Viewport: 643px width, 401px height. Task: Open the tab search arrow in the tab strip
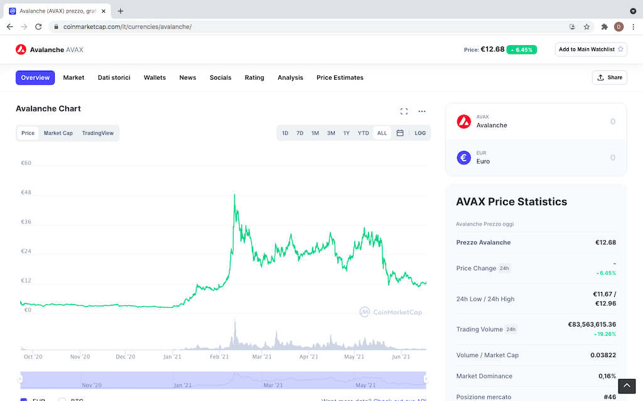pos(633,11)
